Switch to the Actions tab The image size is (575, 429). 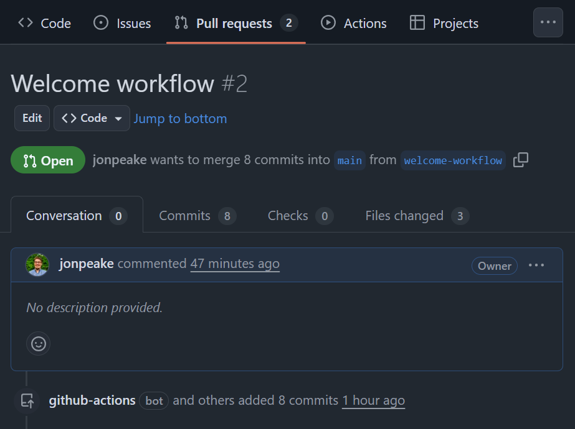click(x=354, y=24)
